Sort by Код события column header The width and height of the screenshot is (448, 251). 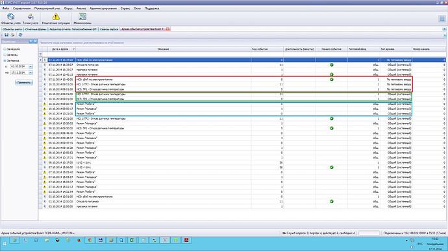click(267, 49)
